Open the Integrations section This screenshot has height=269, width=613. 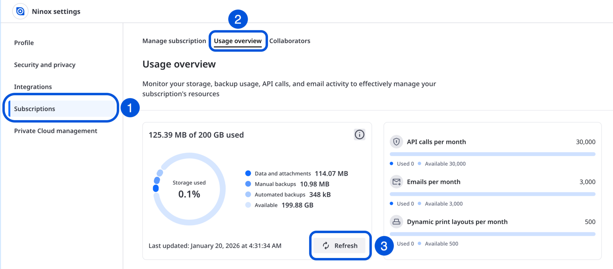click(33, 87)
